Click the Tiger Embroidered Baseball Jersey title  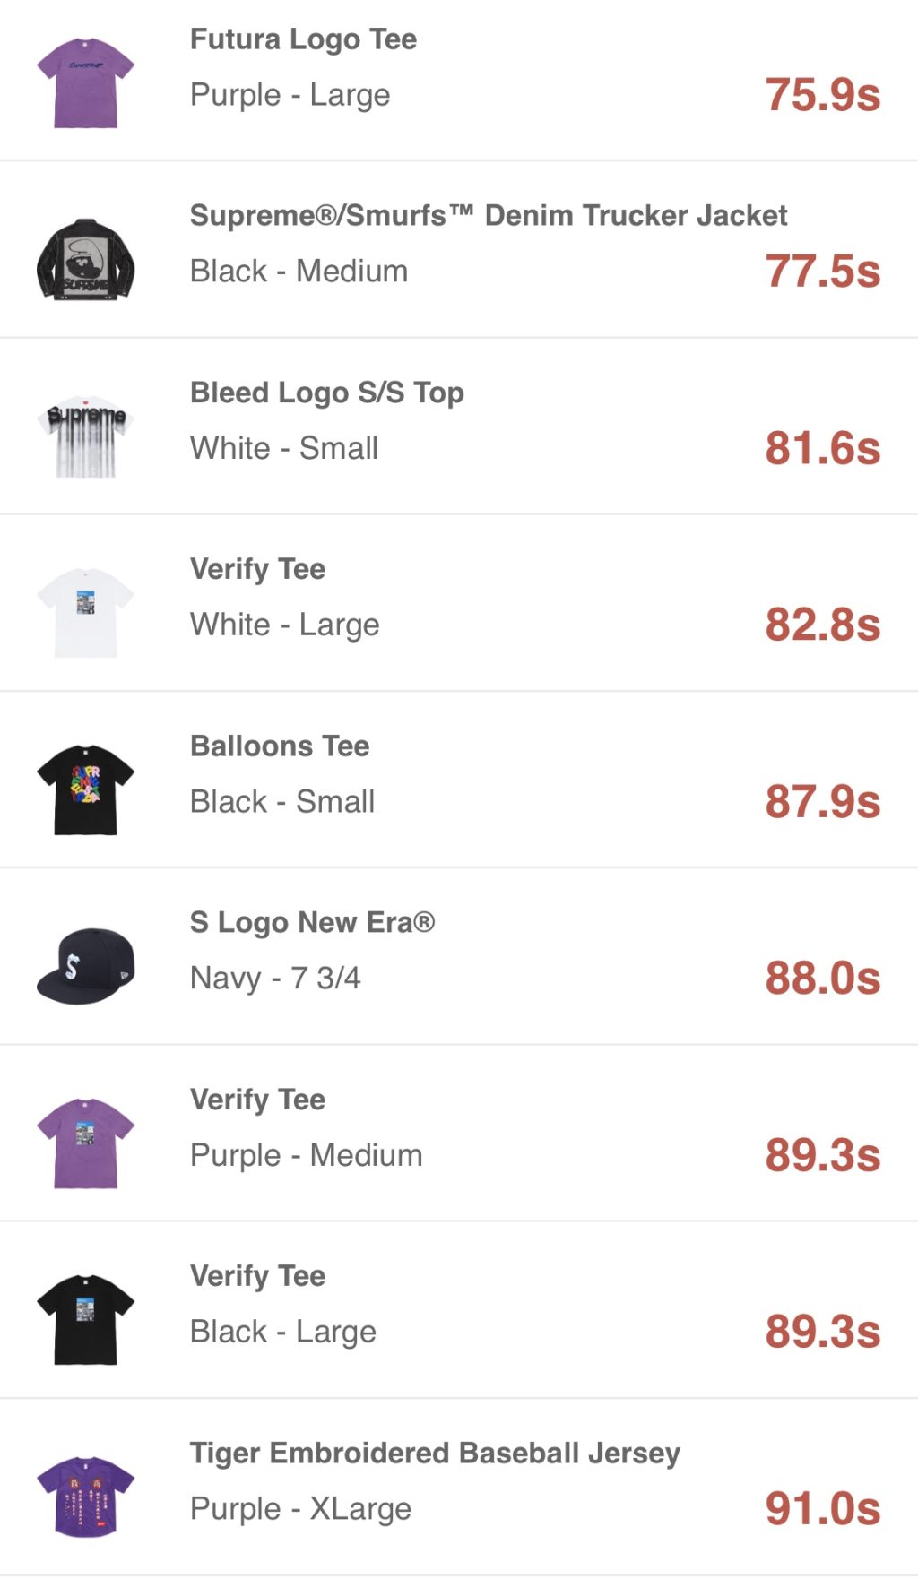point(435,1453)
